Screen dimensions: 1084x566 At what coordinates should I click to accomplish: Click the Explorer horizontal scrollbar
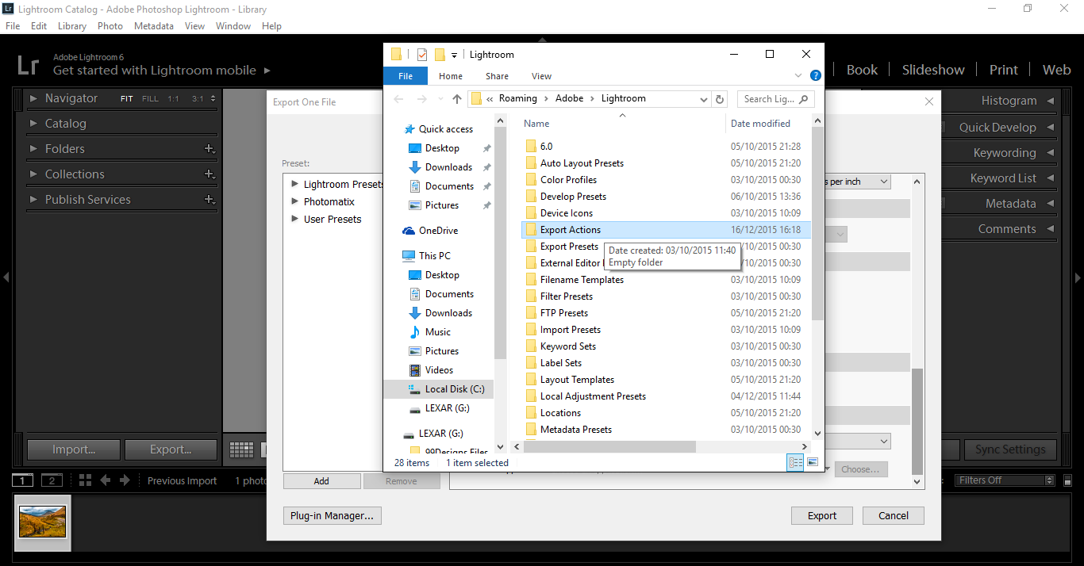coord(609,447)
